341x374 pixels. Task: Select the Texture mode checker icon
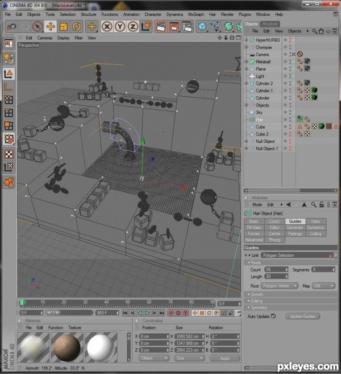tap(9, 154)
